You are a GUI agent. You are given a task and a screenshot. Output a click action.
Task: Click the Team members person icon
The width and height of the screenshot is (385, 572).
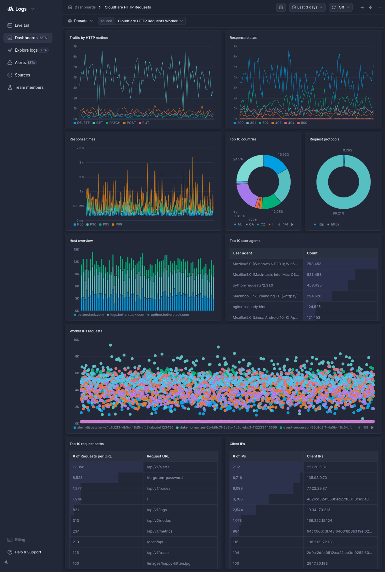[10, 88]
